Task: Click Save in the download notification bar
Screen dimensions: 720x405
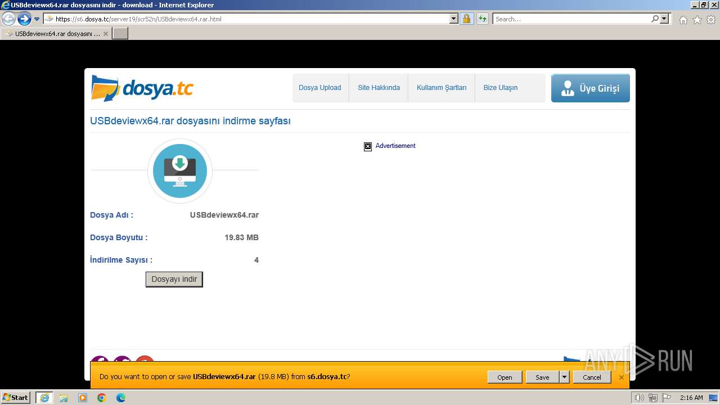Action: 542,377
